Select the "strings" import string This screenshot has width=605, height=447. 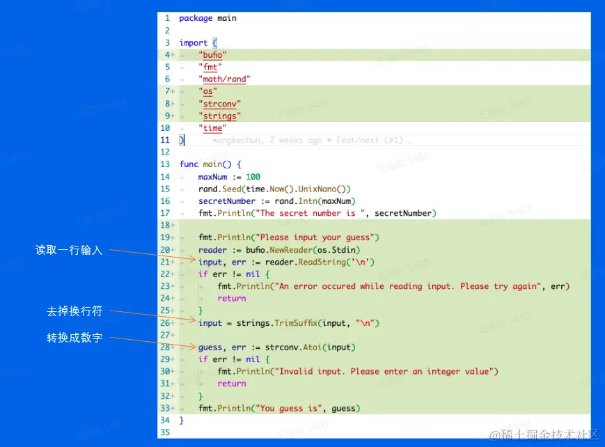(220, 116)
